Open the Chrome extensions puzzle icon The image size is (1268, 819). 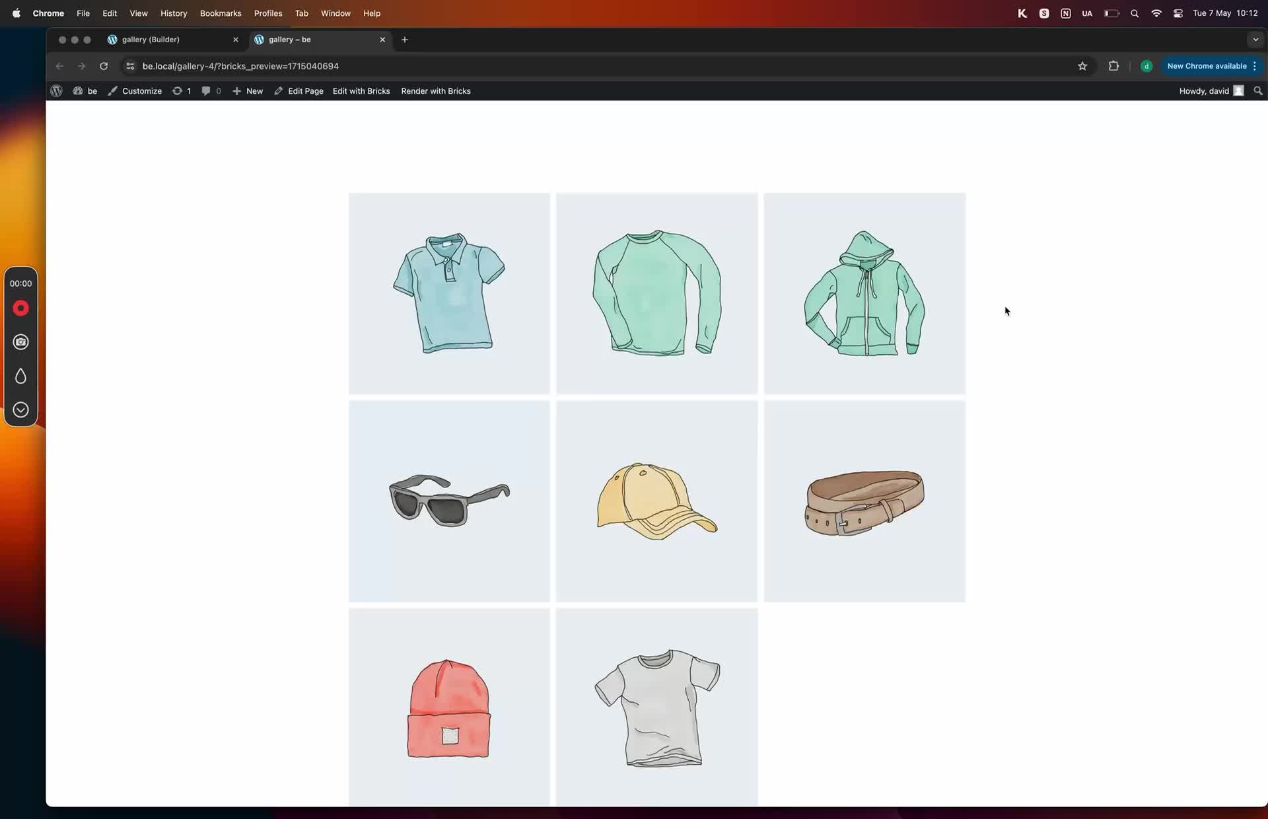(x=1113, y=66)
